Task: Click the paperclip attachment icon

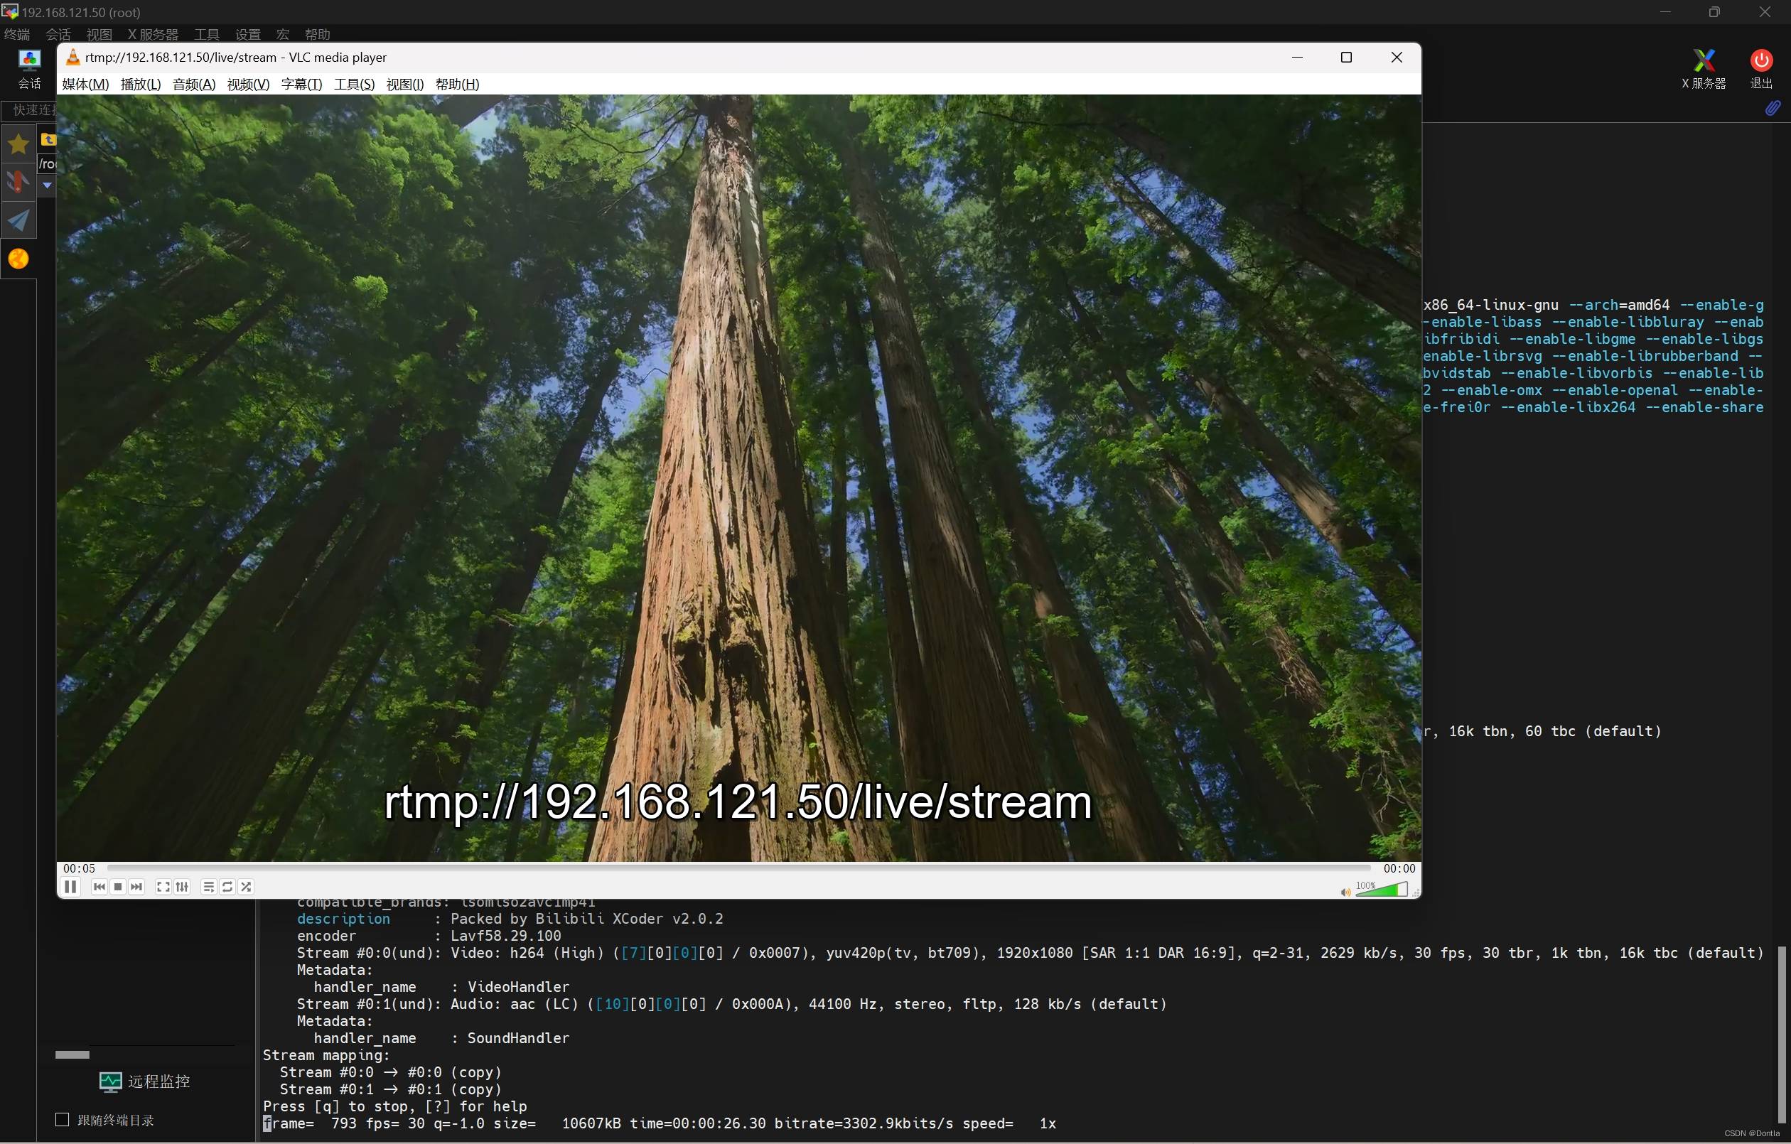Action: coord(1773,109)
